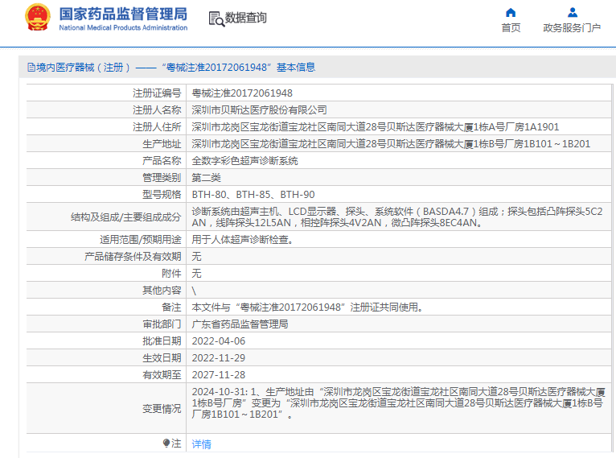This screenshot has width=616, height=458.
Task: Open 政务服务门户 user icon
Action: (x=573, y=13)
